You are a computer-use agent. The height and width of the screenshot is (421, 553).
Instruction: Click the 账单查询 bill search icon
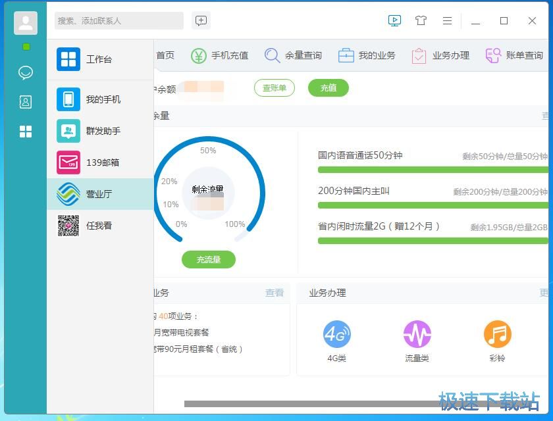pos(493,56)
